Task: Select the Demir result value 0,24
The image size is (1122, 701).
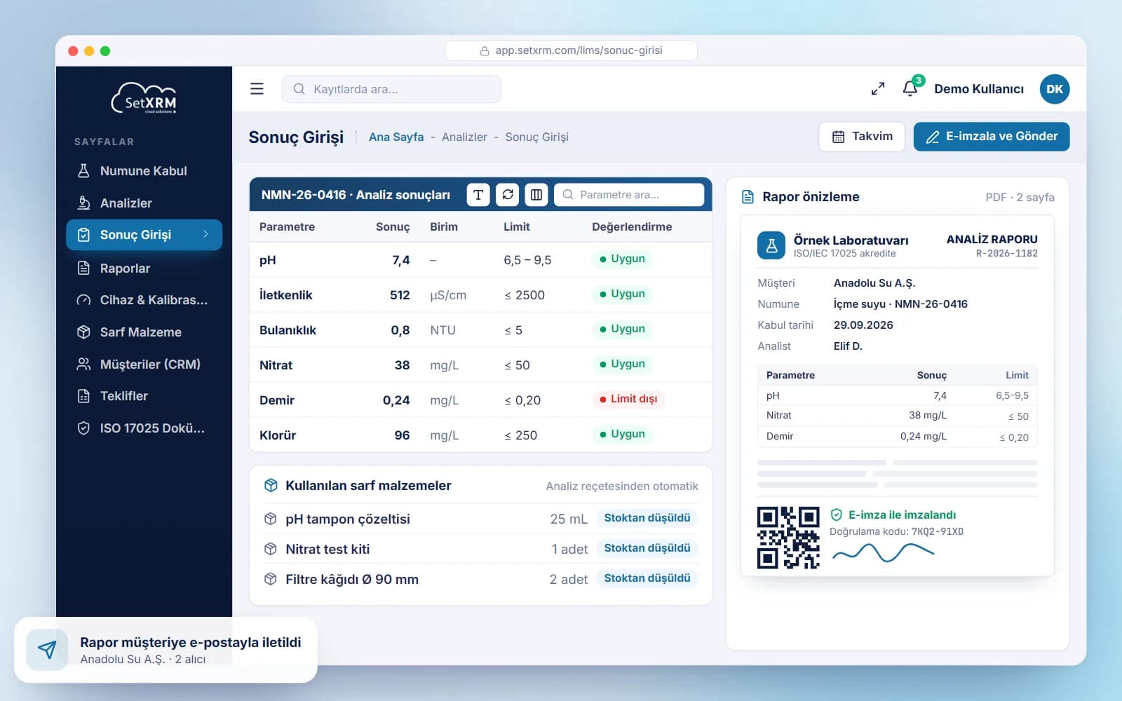Action: (396, 400)
